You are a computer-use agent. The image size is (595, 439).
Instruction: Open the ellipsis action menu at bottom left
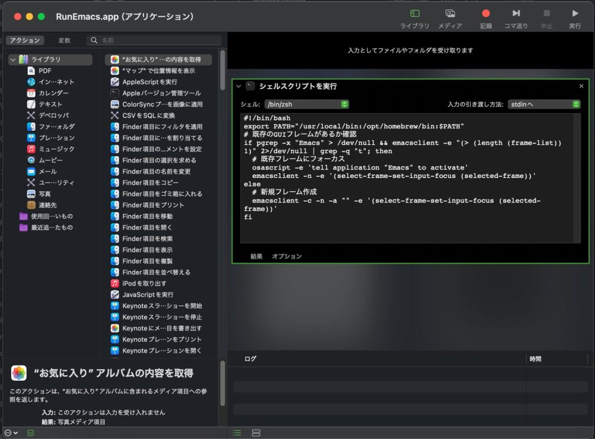11,433
